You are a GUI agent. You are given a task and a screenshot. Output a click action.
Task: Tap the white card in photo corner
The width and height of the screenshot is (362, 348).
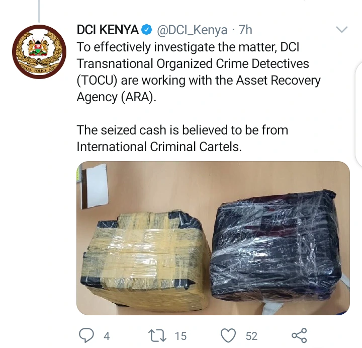pyautogui.click(x=94, y=186)
